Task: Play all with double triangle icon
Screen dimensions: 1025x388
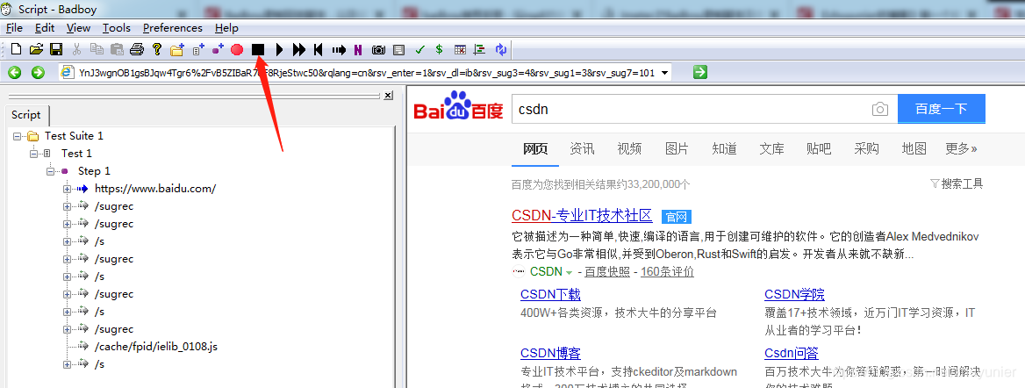Action: 299,49
